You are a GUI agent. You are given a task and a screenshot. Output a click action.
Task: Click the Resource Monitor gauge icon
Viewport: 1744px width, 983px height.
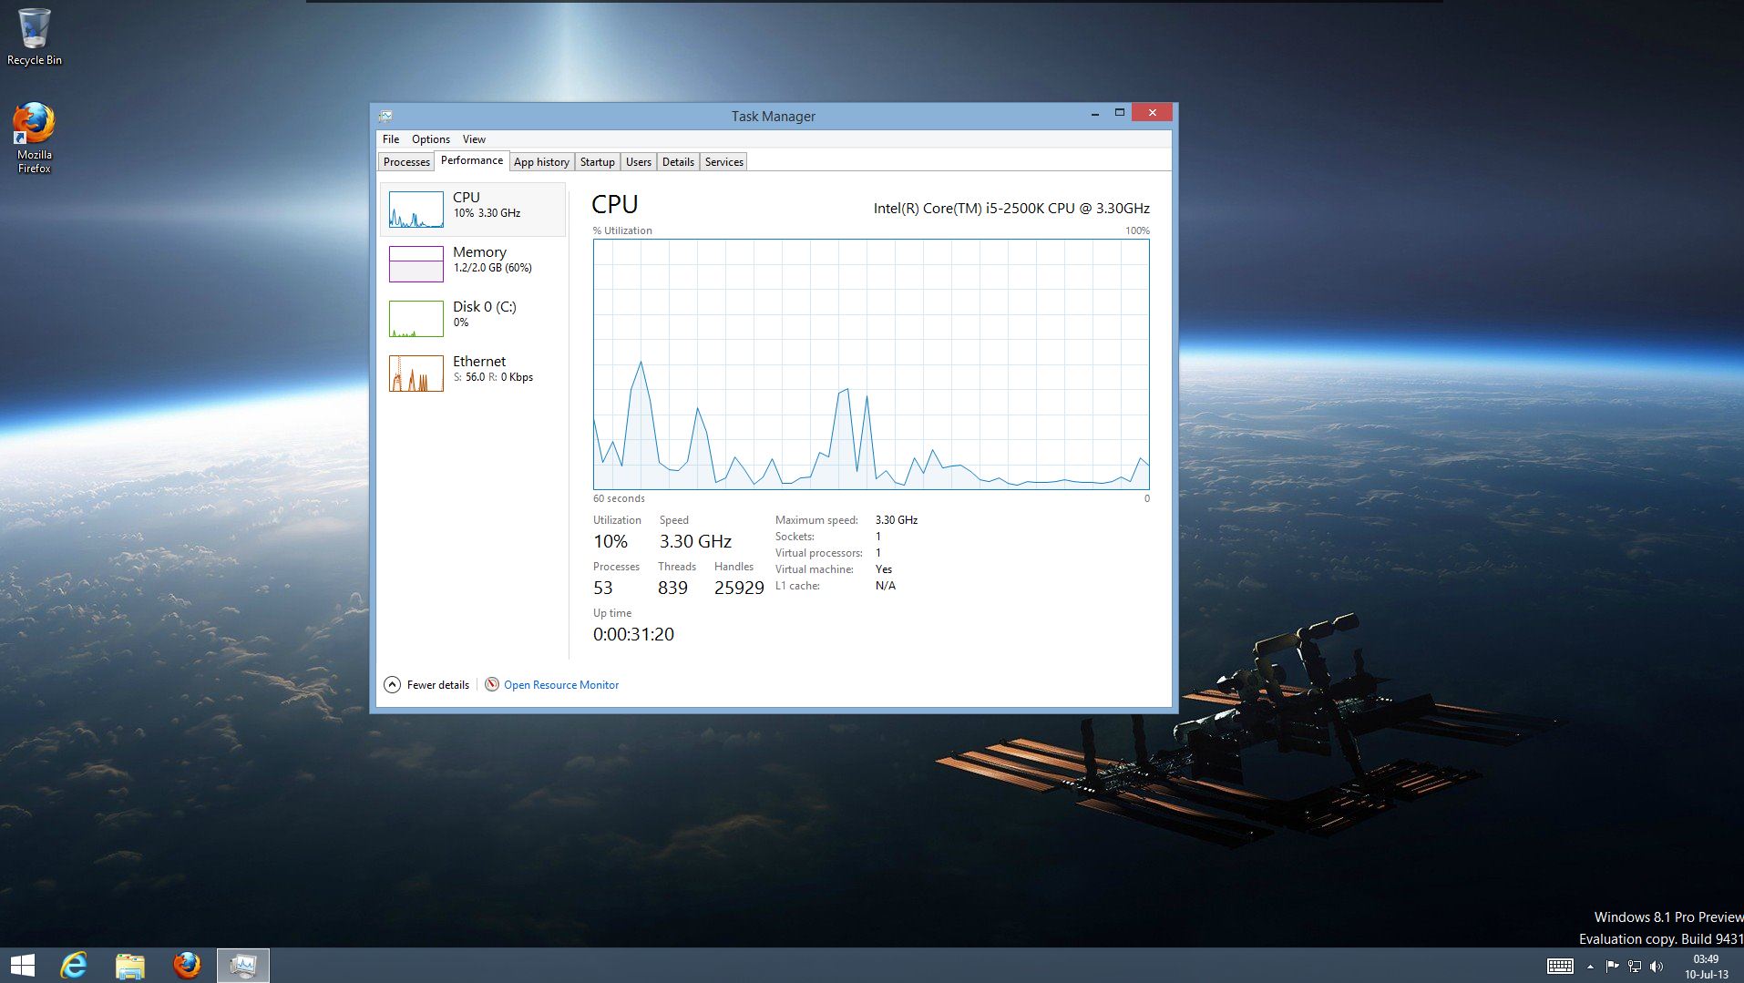(x=492, y=684)
